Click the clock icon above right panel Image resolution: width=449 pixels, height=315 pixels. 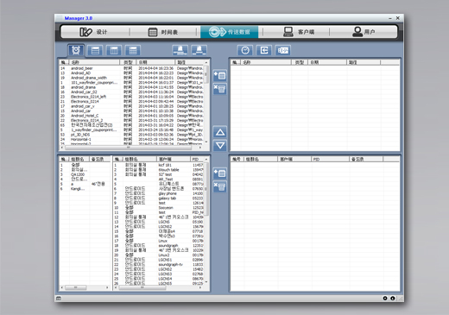pyautogui.click(x=245, y=51)
